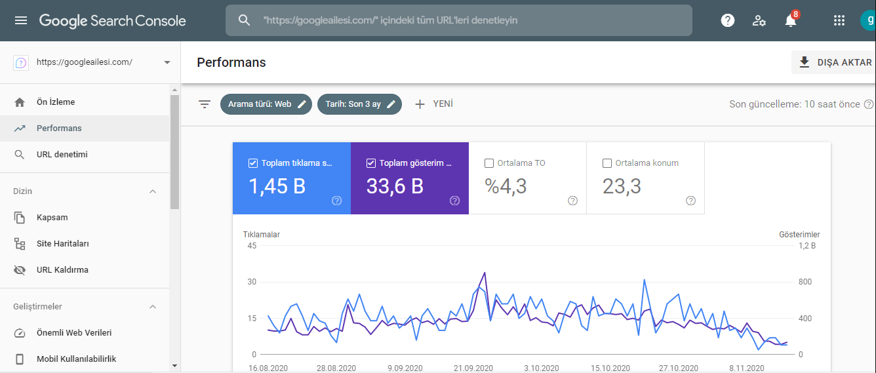Open the Kapsam report
This screenshot has width=876, height=373.
tap(85, 218)
